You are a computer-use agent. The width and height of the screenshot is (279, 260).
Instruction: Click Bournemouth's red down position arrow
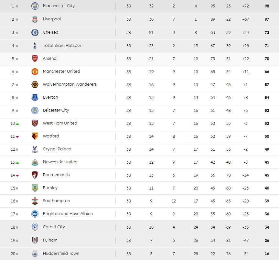coord(17,176)
